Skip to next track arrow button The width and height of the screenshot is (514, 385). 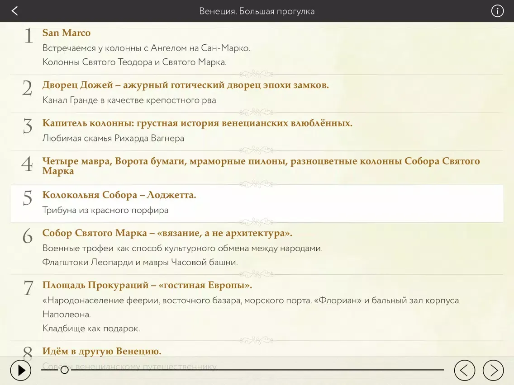tap(493, 370)
